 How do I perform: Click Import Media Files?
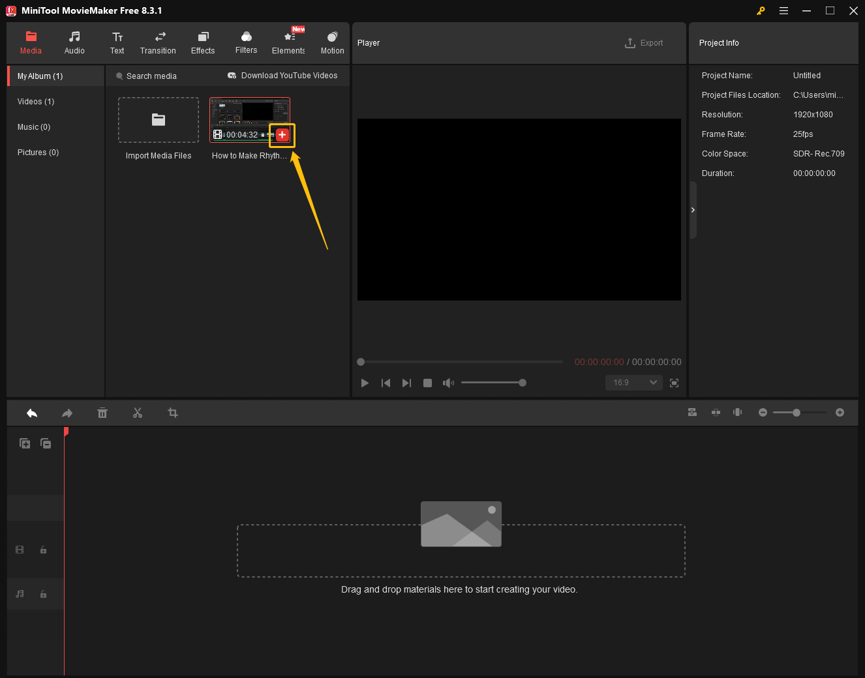158,120
